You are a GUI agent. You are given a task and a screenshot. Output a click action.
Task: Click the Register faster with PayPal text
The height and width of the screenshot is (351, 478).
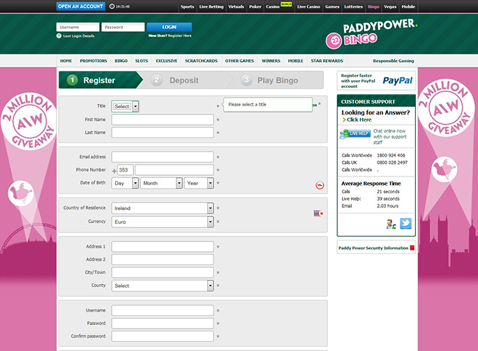coord(358,81)
